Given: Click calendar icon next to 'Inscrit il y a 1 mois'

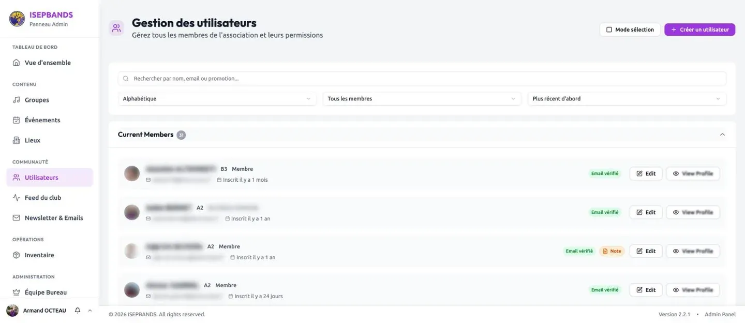Looking at the screenshot, I should coord(219,180).
